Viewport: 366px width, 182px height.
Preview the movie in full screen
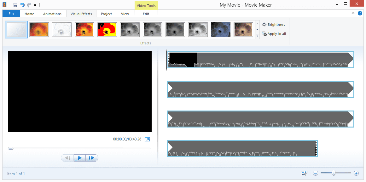pos(147,139)
